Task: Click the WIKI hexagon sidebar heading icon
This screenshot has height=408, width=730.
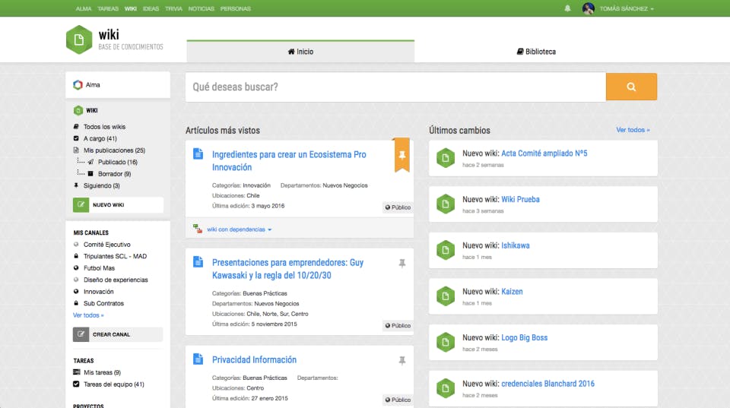Action: [x=78, y=110]
